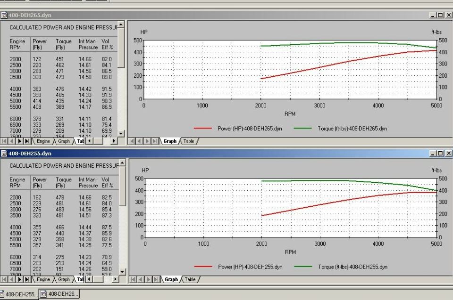Screen dimensions: 453x300
Task: Select torque value 479 in DEH265 table
Action: [x=60, y=77]
